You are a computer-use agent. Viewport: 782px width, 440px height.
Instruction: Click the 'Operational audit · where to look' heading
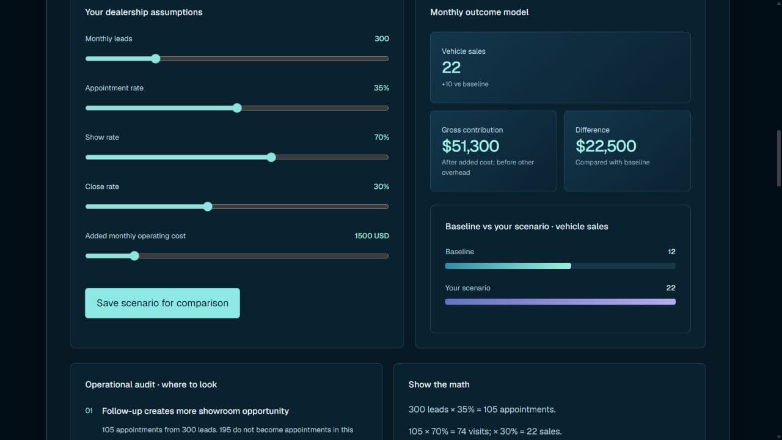(151, 384)
